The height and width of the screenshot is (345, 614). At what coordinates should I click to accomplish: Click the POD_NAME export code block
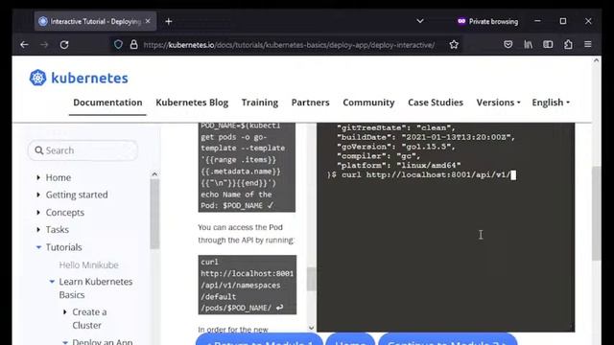(x=247, y=168)
